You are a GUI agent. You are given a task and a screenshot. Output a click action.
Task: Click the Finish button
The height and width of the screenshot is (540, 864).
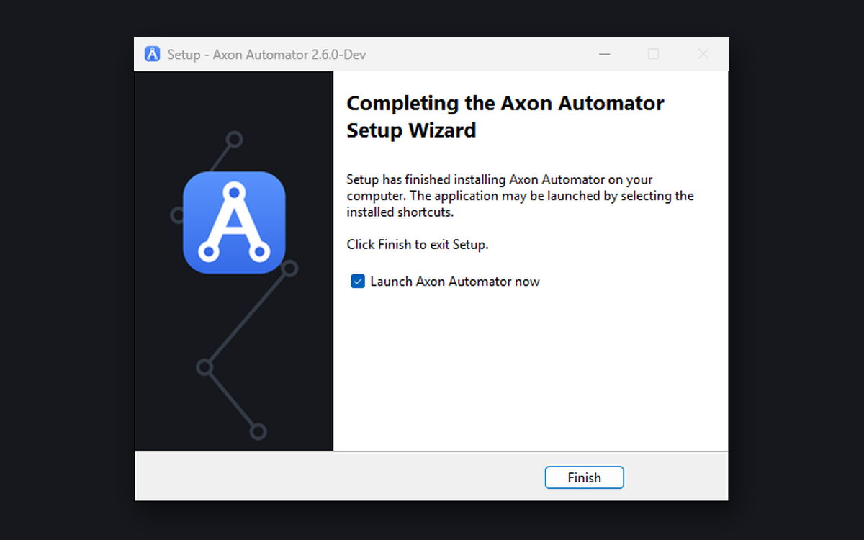(x=584, y=477)
